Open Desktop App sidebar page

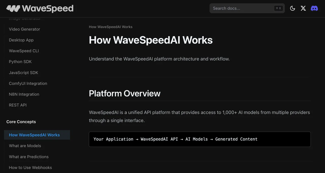pos(21,40)
